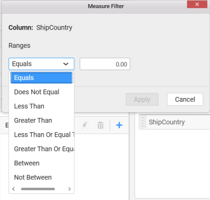The width and height of the screenshot is (210, 200).
Task: Click the Cancel button
Action: 185,99
